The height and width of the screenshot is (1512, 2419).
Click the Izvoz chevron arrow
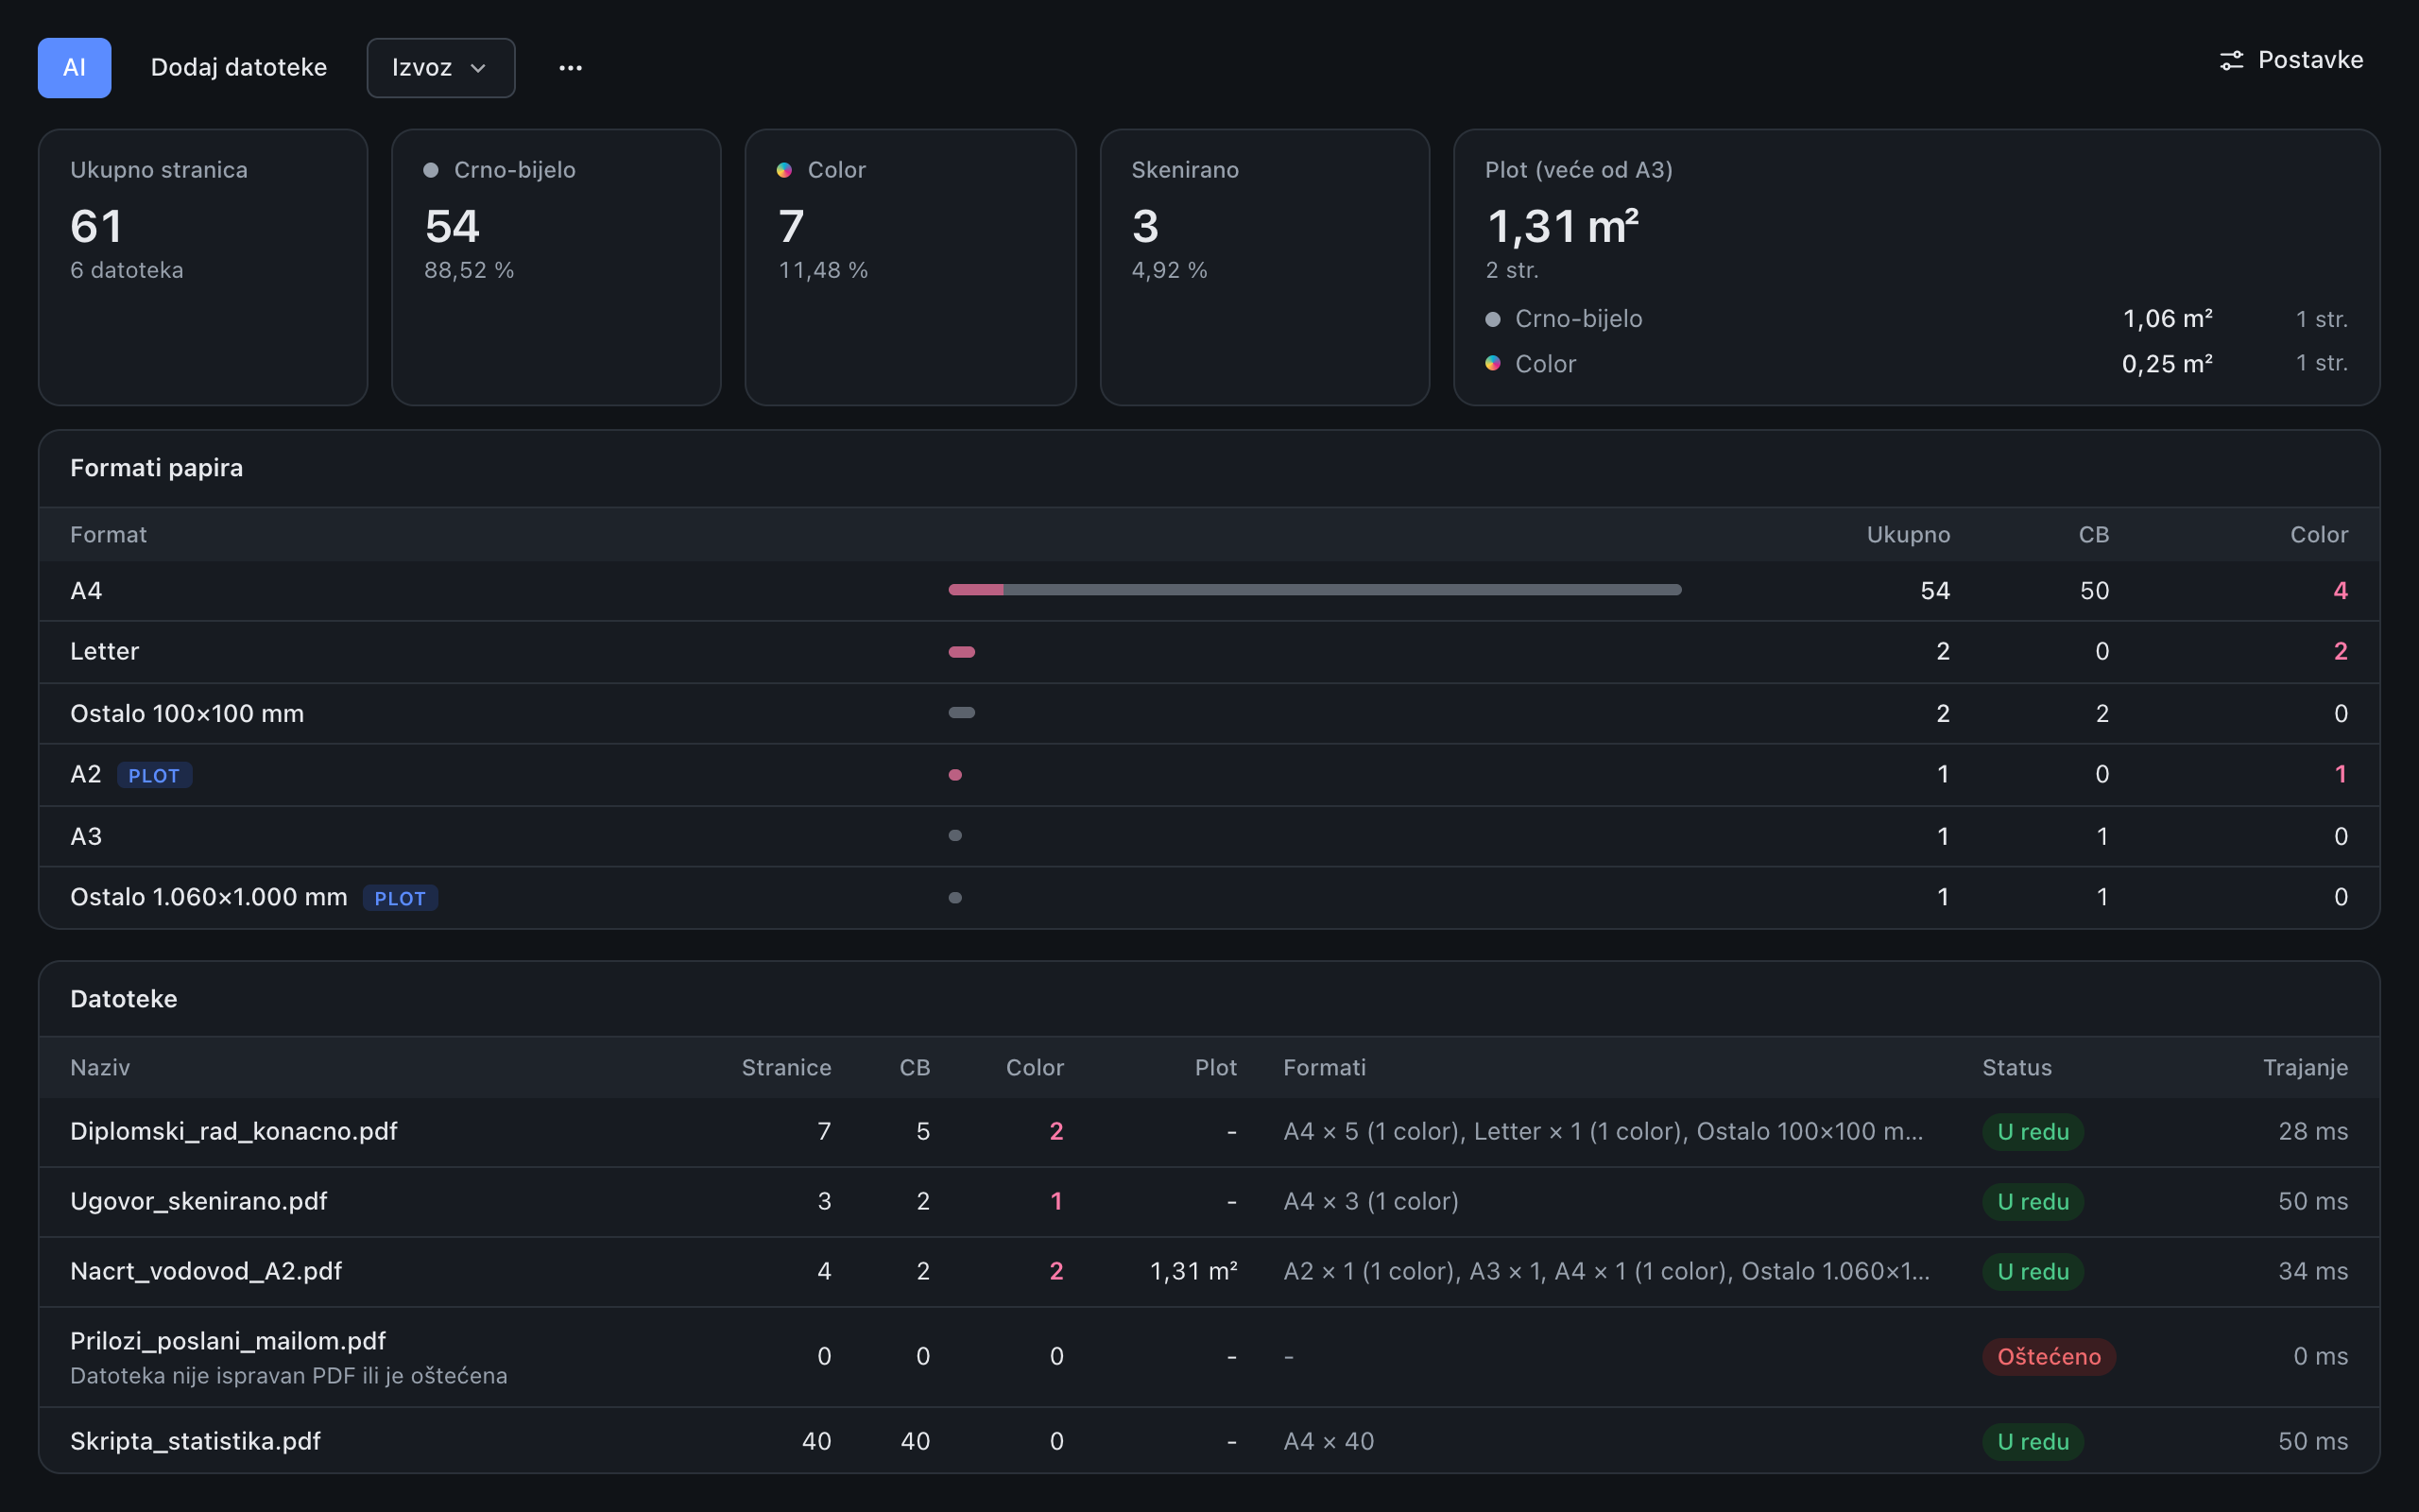coord(478,68)
